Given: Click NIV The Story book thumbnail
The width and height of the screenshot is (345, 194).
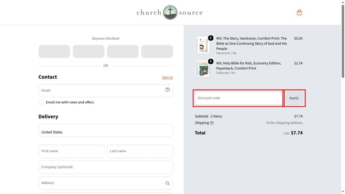Looking at the screenshot, I should pyautogui.click(x=203, y=45).
